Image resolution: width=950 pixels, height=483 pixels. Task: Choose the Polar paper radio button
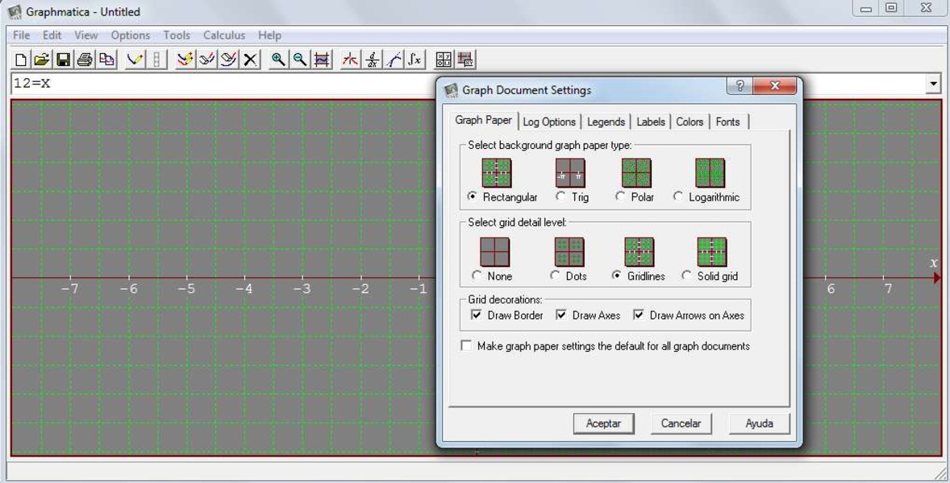[620, 196]
